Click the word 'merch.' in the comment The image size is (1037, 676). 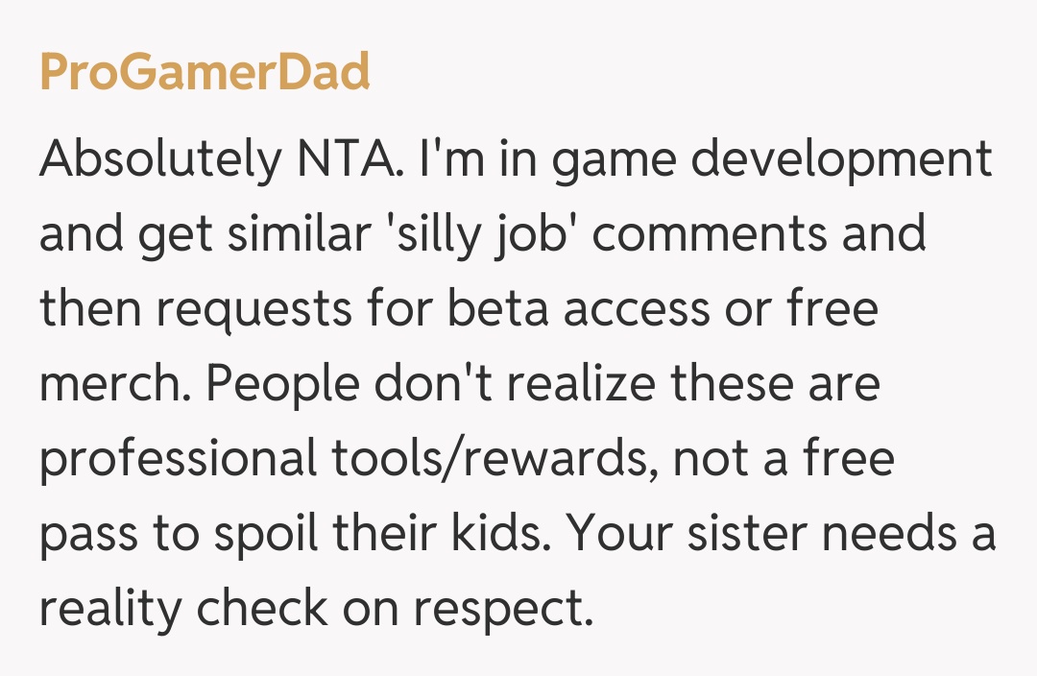pos(113,385)
